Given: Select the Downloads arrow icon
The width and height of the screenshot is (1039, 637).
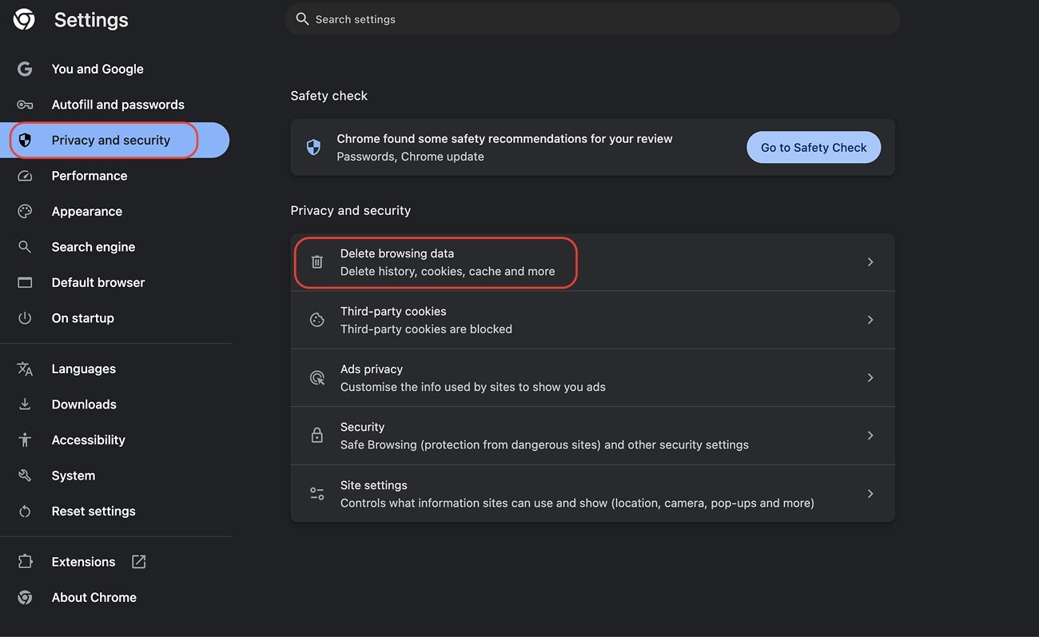Looking at the screenshot, I should tap(25, 404).
